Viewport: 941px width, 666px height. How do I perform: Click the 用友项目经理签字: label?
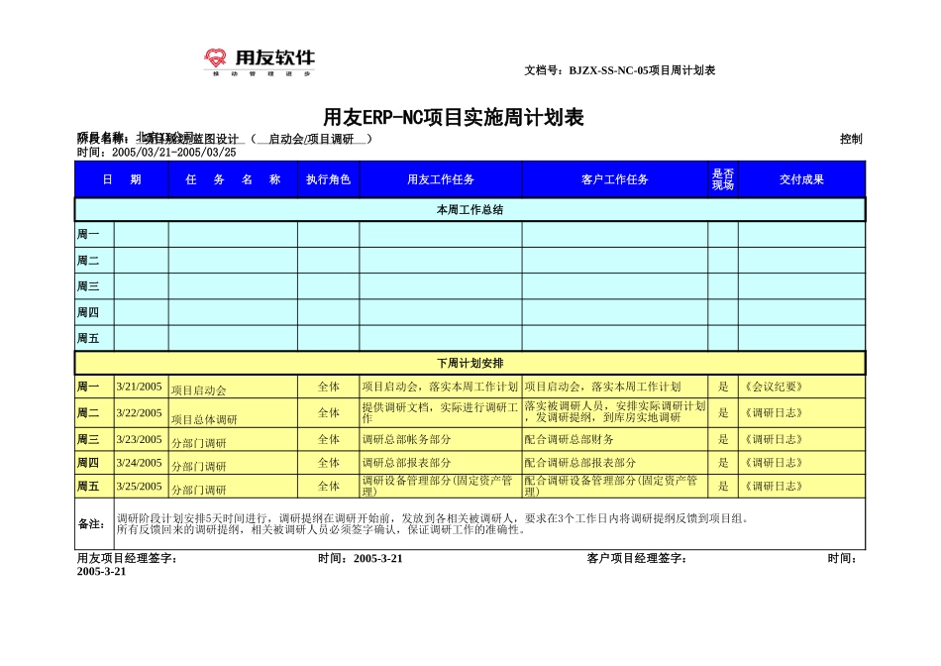click(127, 559)
